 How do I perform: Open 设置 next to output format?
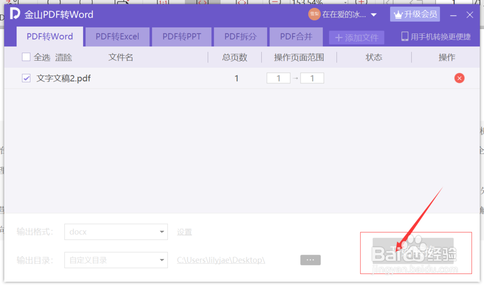click(184, 232)
